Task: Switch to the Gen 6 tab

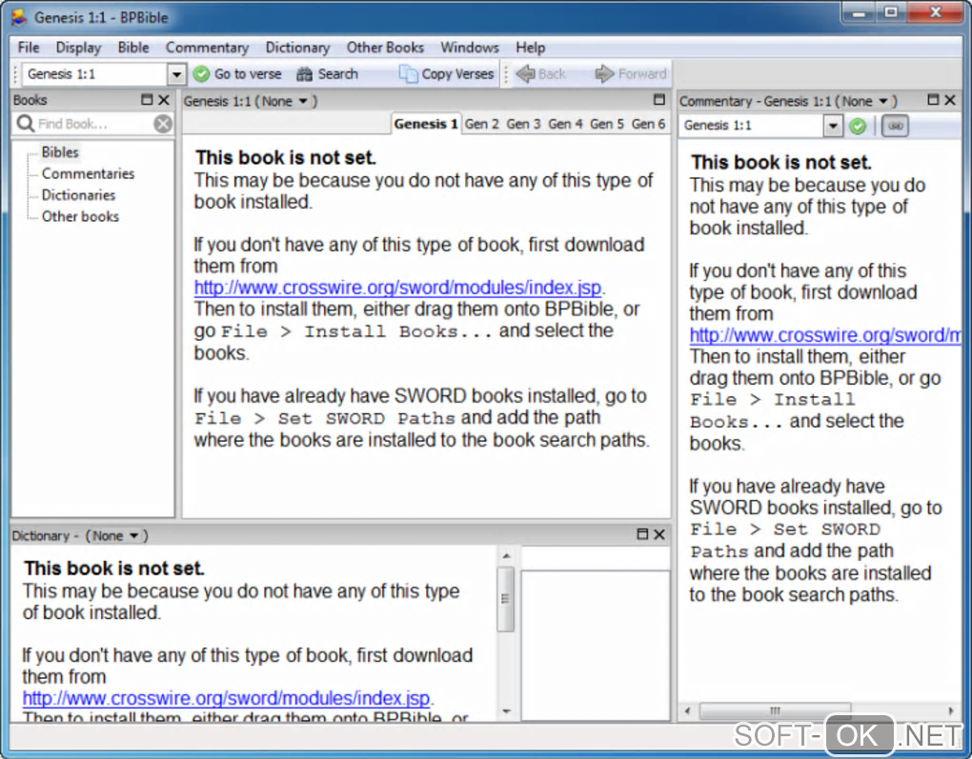Action: [648, 124]
